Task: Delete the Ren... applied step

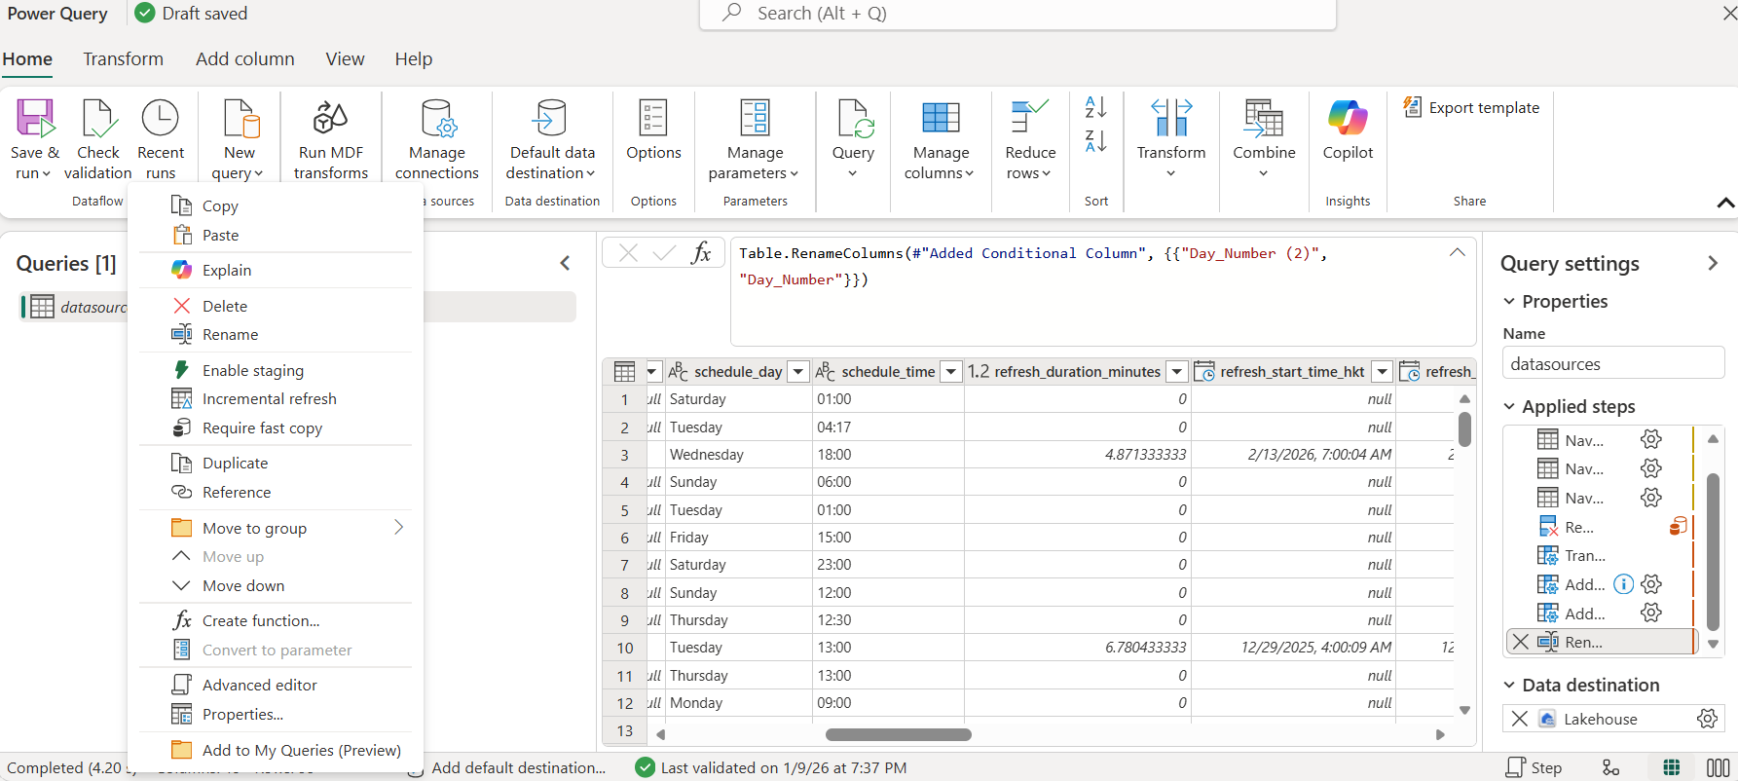Action: tap(1520, 642)
